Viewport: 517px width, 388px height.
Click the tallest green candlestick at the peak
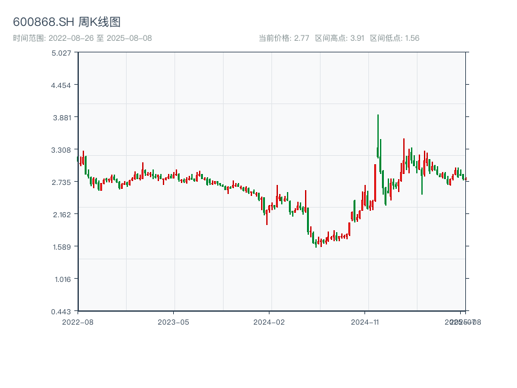pos(378,136)
